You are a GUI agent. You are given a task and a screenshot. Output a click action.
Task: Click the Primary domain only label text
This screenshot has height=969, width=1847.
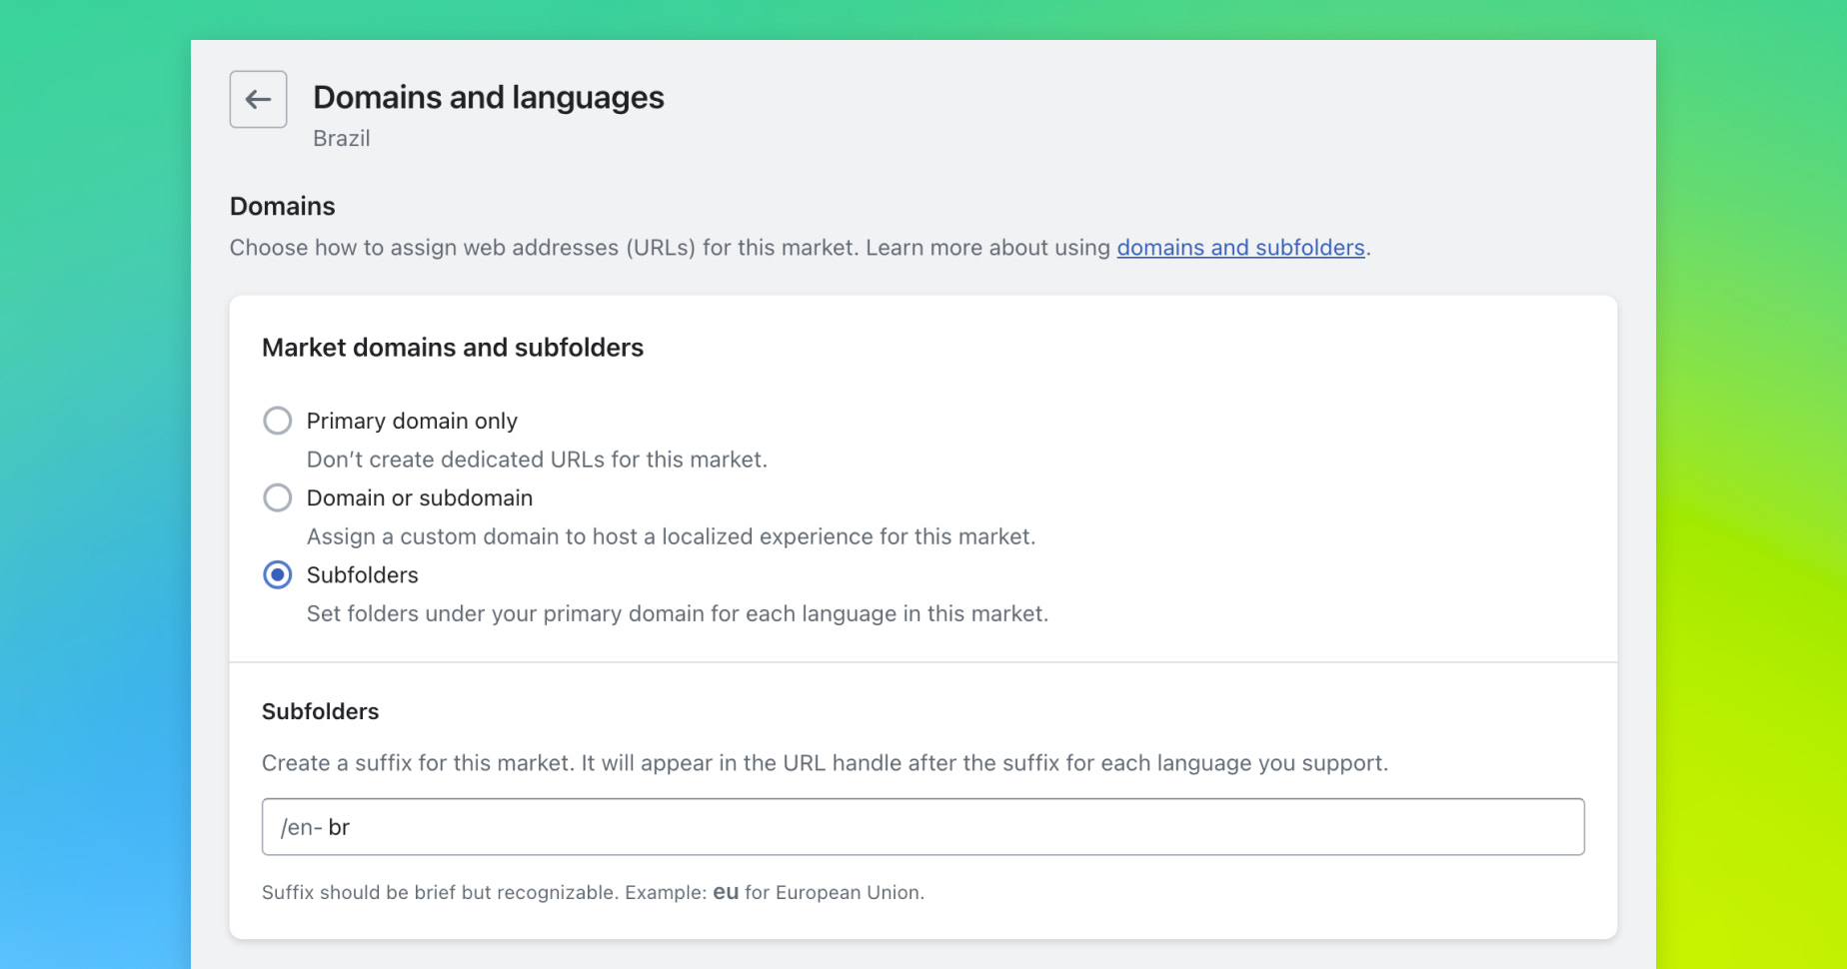(x=412, y=421)
